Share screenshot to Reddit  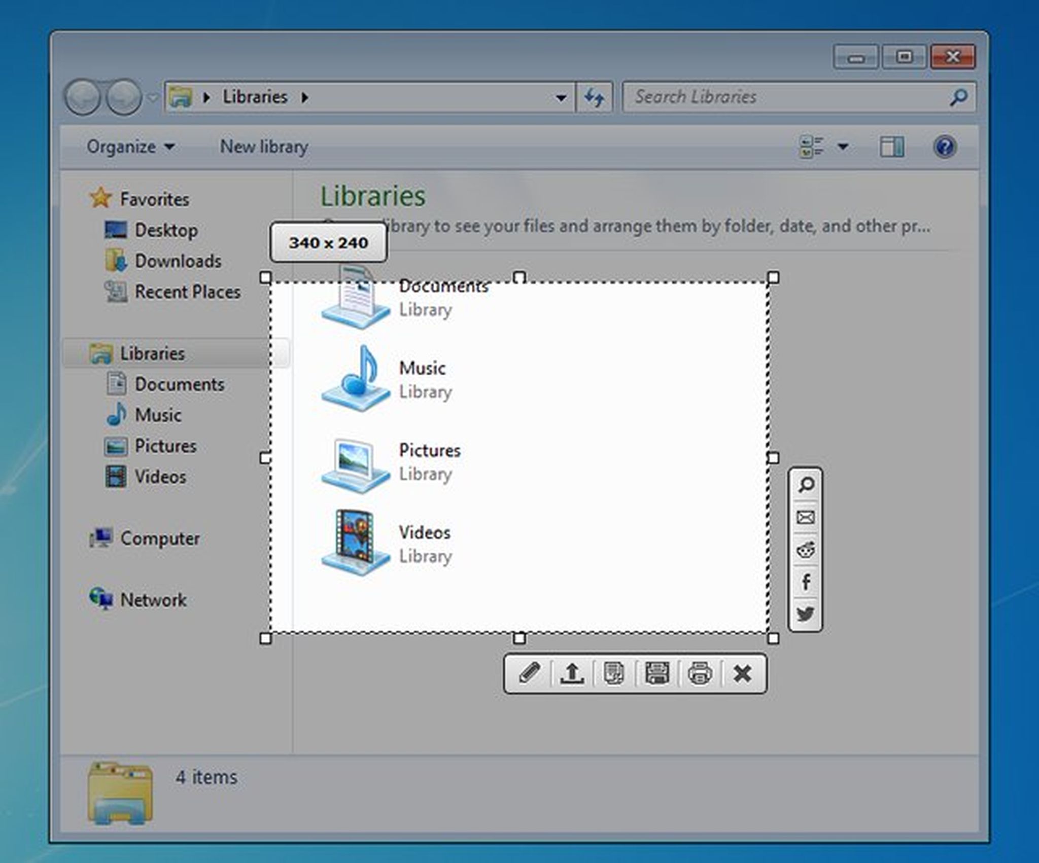806,550
